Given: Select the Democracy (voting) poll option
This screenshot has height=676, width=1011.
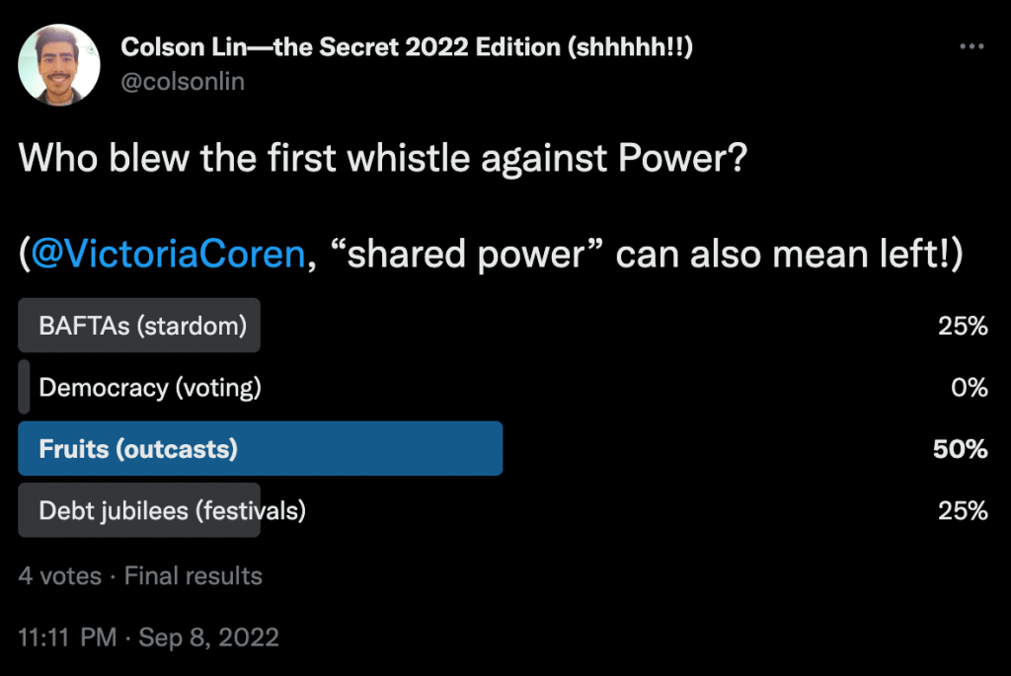Looking at the screenshot, I should coord(150,388).
